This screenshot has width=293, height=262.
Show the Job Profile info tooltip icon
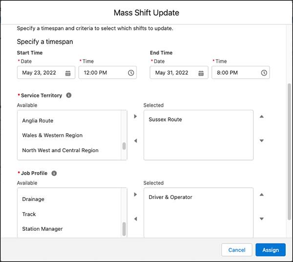(54, 173)
